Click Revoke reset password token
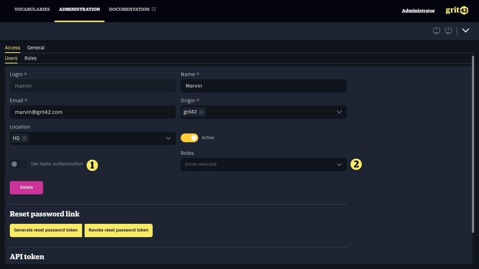 (x=118, y=230)
